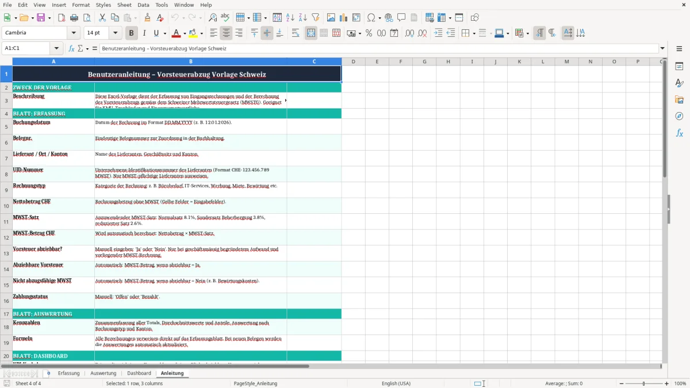
Task: Click the Draw Functions shapes icon
Action: (475, 17)
